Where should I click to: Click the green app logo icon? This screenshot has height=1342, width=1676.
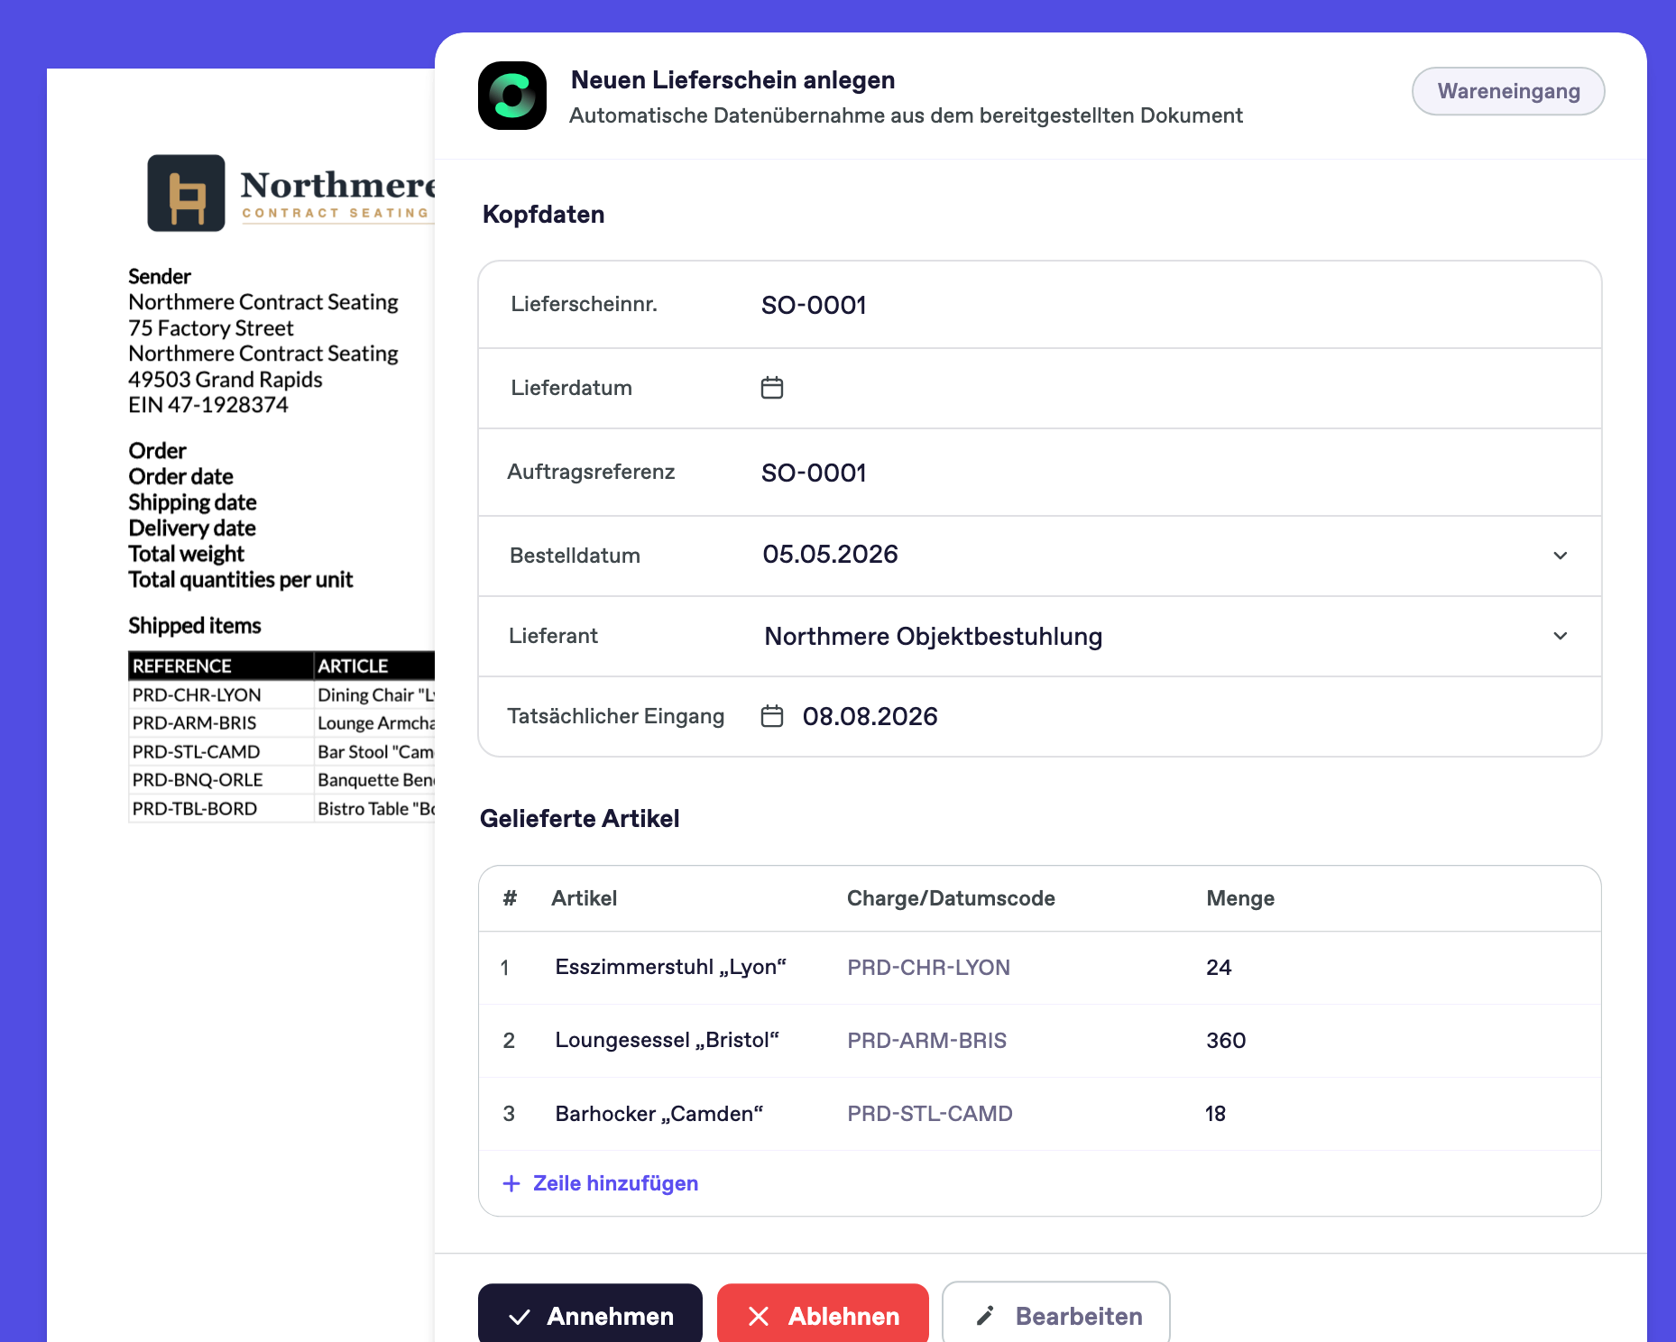pos(512,96)
